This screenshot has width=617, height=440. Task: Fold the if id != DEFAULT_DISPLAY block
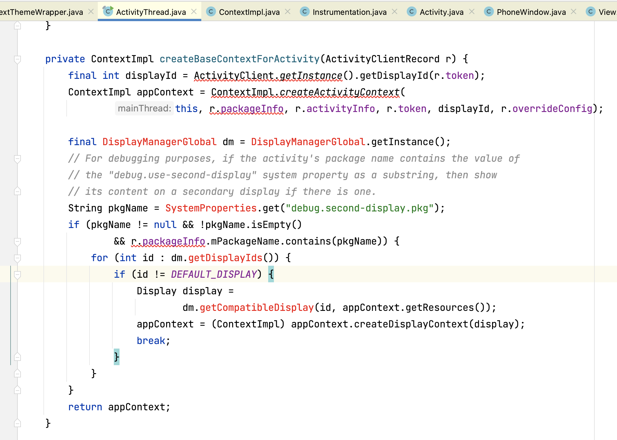coord(17,275)
